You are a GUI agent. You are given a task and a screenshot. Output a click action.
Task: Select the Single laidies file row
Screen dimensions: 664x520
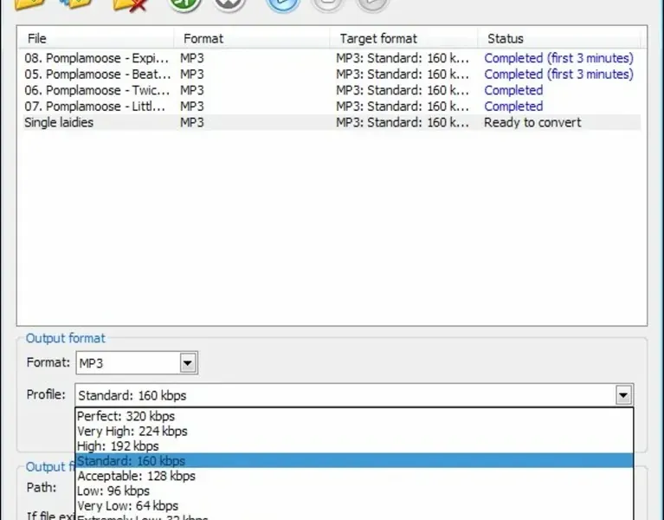pyautogui.click(x=332, y=122)
